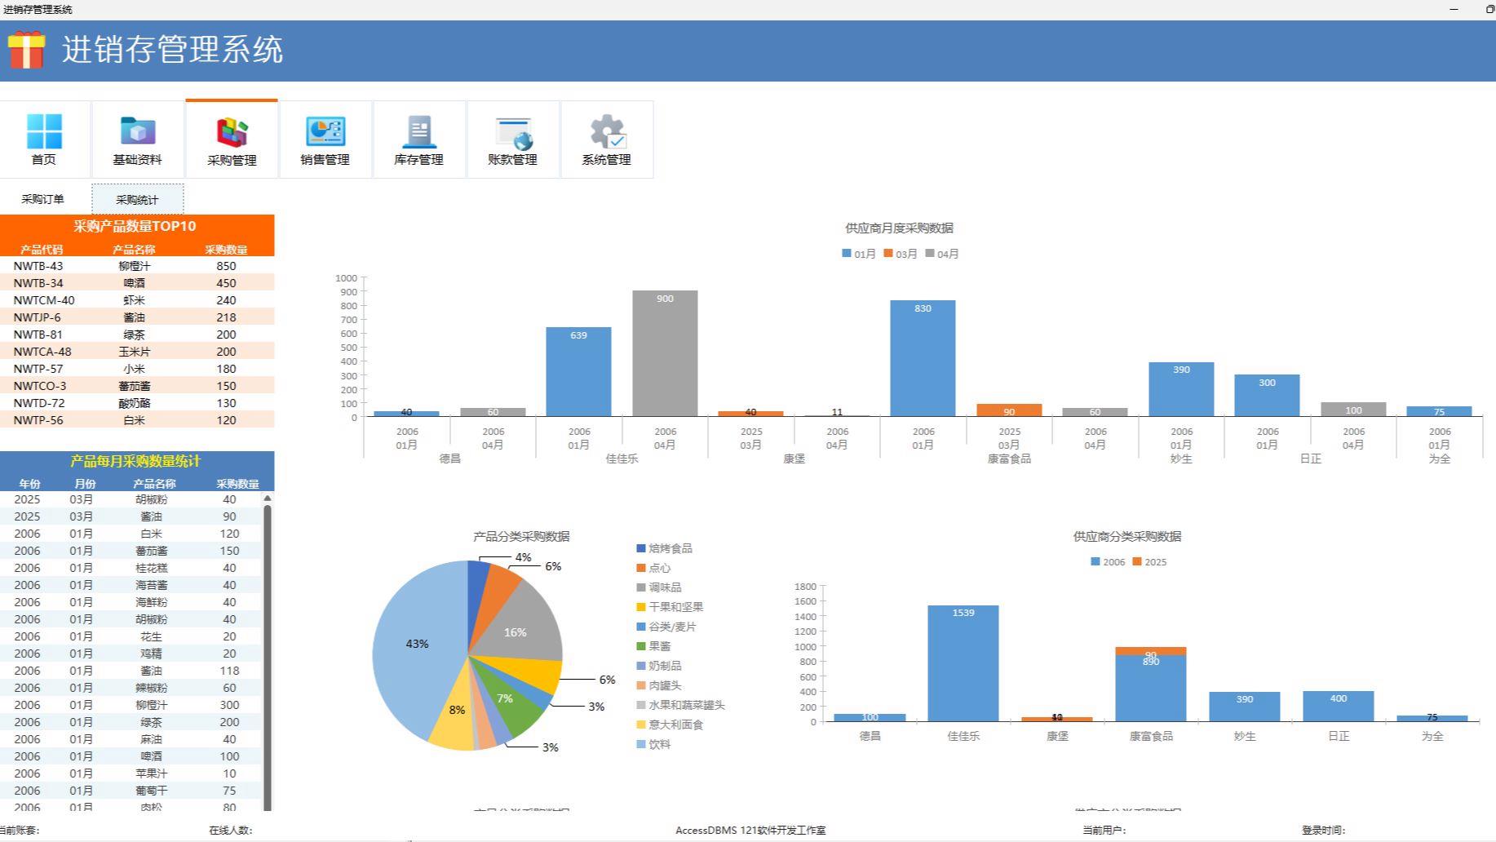Click the 调味品 legend entry
1496x842 pixels.
(659, 587)
